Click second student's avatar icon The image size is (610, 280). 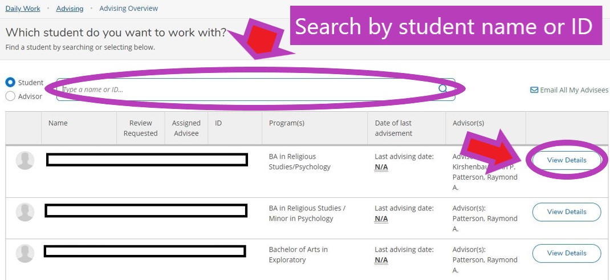[25, 212]
